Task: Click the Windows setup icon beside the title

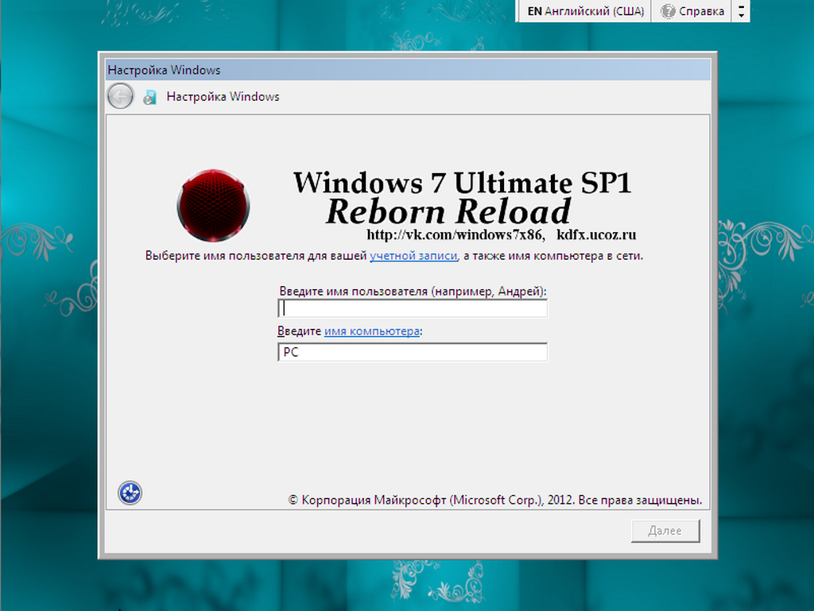Action: point(150,97)
